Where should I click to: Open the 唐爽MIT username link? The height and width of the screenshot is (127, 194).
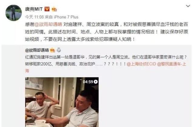34,9
